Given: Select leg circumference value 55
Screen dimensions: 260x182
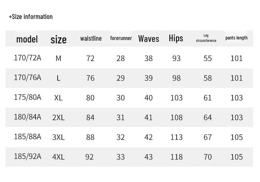Looking at the screenshot, I should (x=208, y=58).
